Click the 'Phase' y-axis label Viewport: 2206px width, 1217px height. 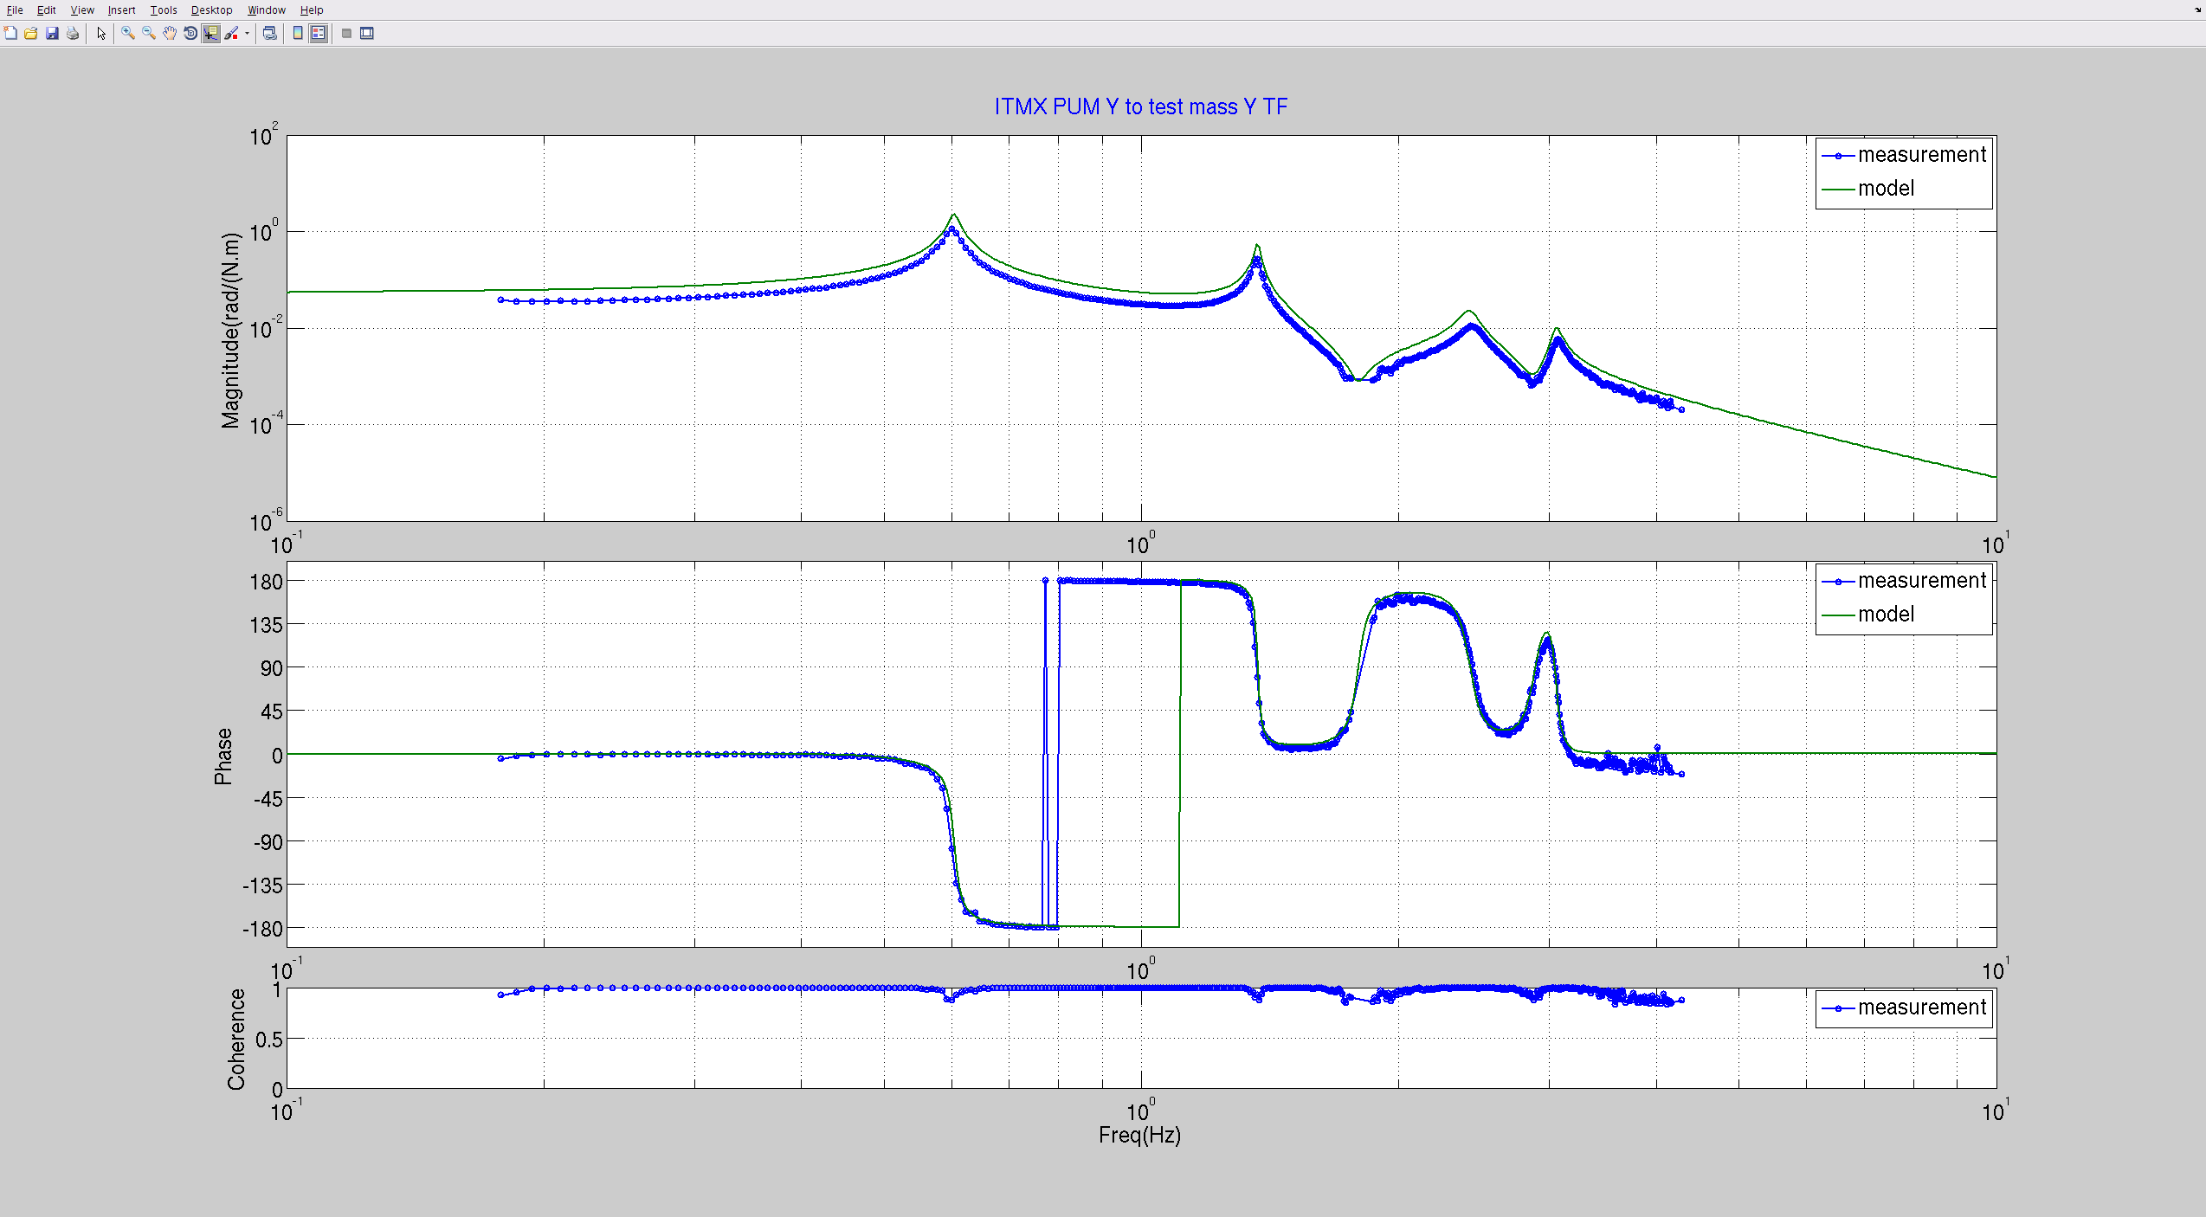(223, 756)
